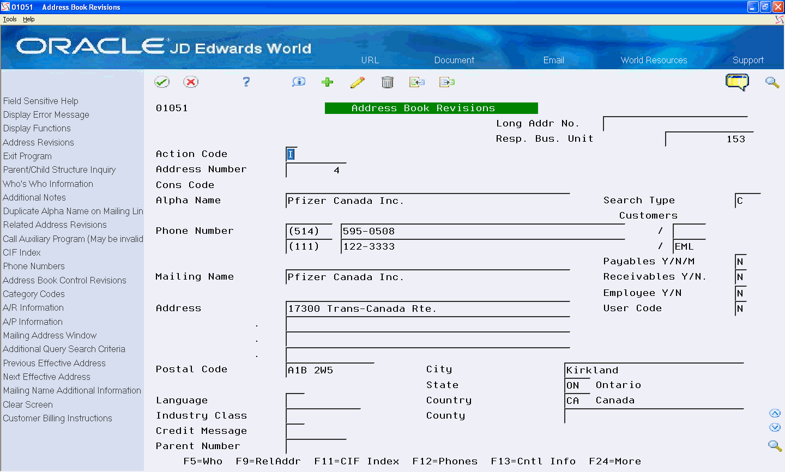Select the Payables Y/N/M field value
The width and height of the screenshot is (785, 472).
coord(740,262)
